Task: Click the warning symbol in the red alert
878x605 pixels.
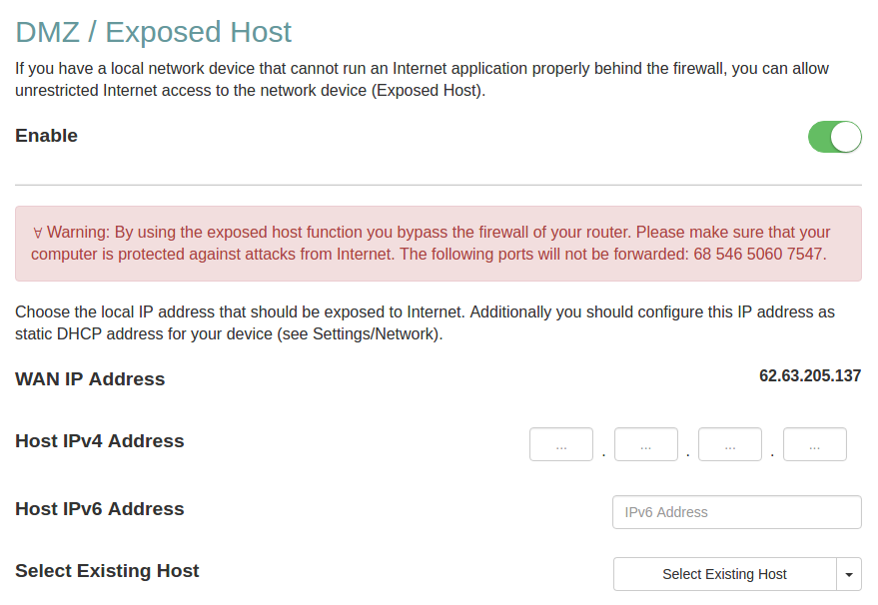Action: tap(38, 233)
